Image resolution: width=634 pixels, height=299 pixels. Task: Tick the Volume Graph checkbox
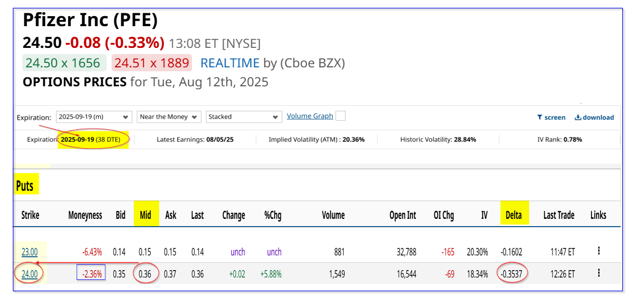(x=341, y=116)
